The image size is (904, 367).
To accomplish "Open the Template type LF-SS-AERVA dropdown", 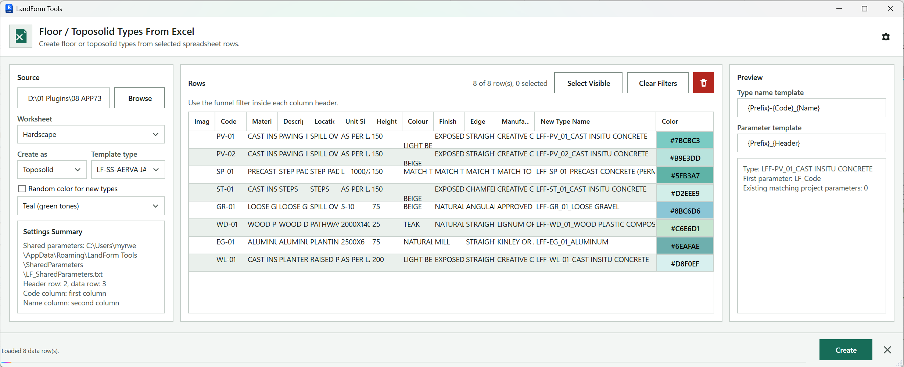I will click(x=128, y=170).
